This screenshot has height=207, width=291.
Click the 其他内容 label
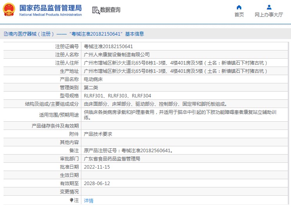(69, 142)
